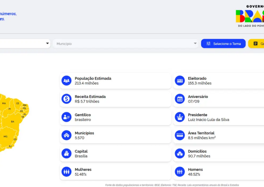Open the Município dropdown
264x187 pixels.
point(126,44)
